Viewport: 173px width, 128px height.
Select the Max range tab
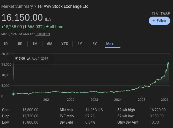click(110, 44)
